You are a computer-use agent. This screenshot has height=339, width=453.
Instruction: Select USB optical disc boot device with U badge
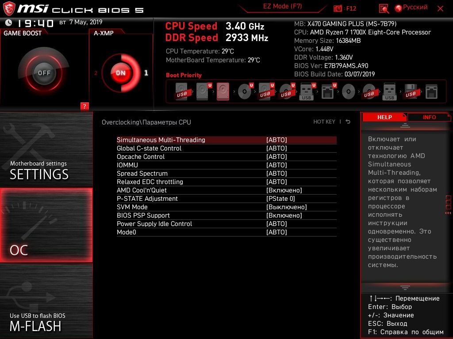pyautogui.click(x=287, y=91)
